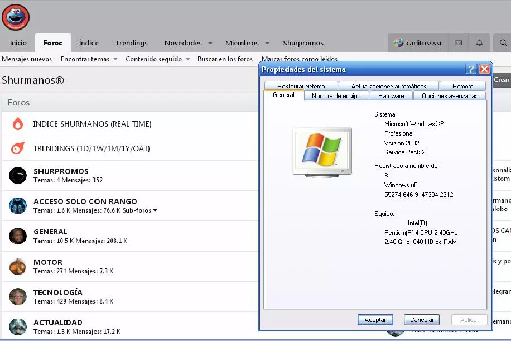Select the General tab in the dialog
The width and height of the screenshot is (511, 341).
(x=283, y=95)
